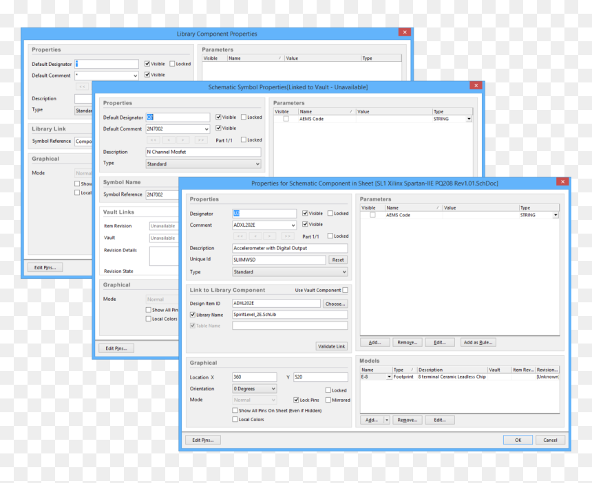This screenshot has width=592, height=483.
Task: Click the Unique Id SLIIMWSD field
Action: [x=279, y=260]
